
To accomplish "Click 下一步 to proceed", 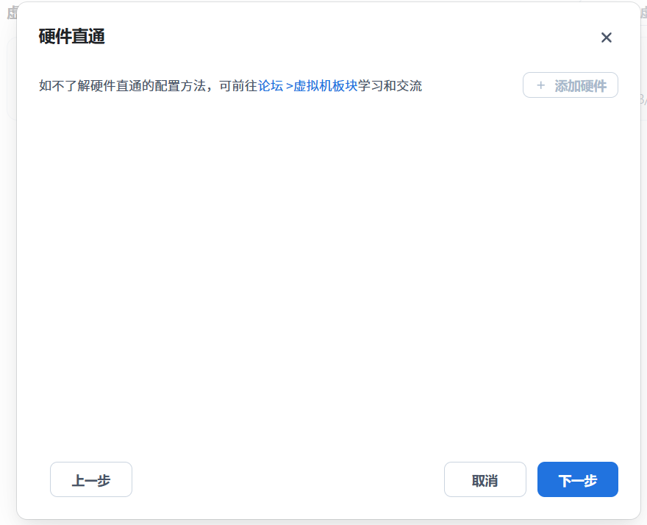I will click(577, 479).
